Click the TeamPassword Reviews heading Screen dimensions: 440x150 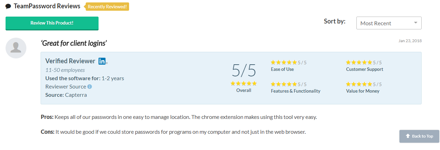click(x=47, y=6)
